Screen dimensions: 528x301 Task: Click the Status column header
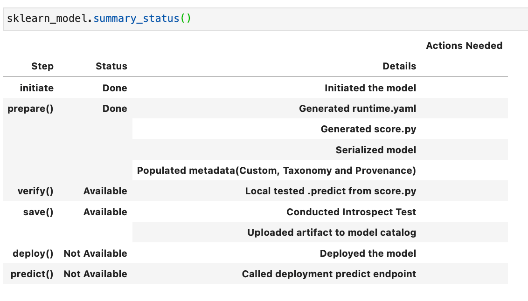pos(111,66)
